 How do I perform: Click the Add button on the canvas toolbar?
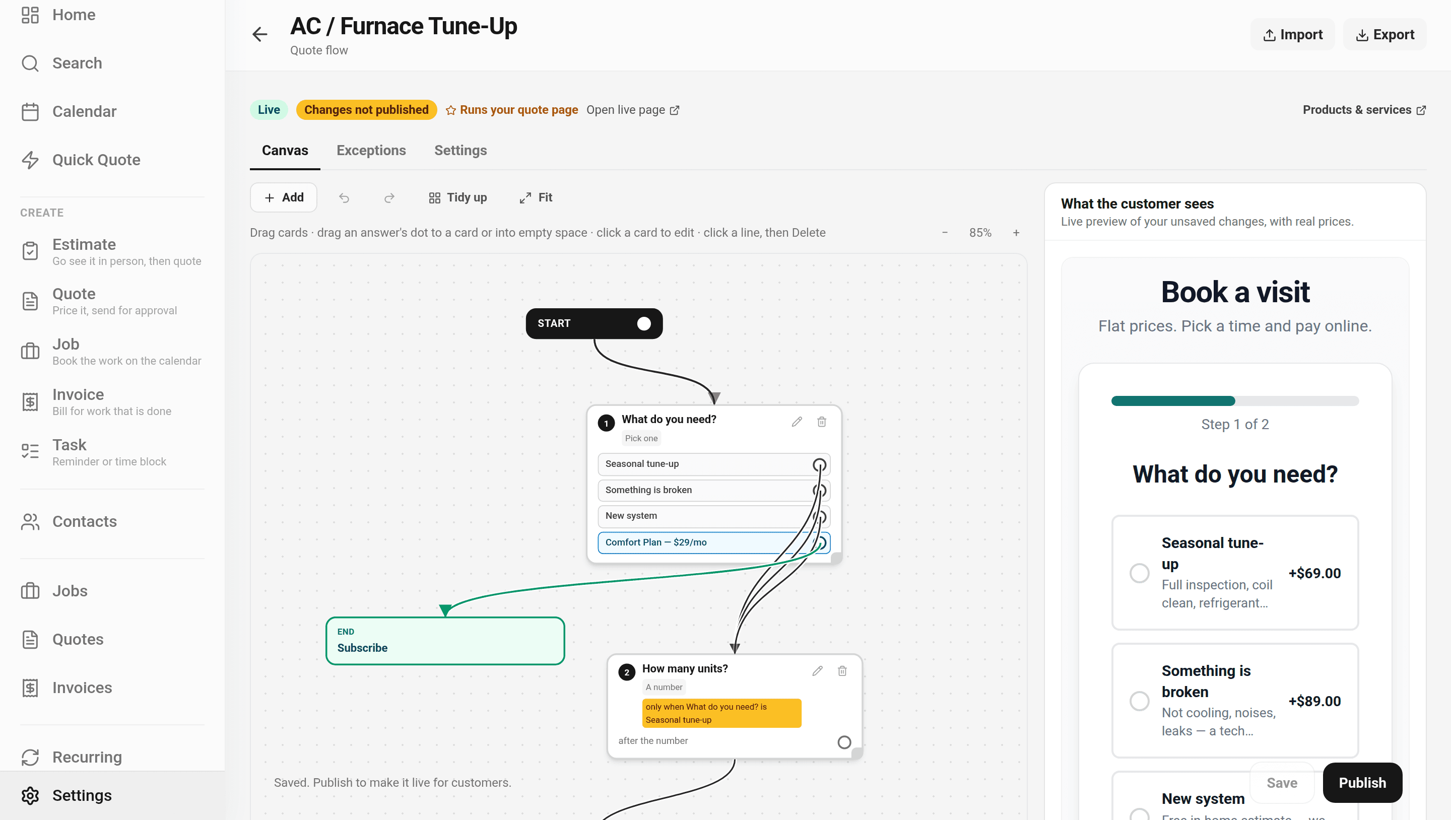[x=283, y=197]
